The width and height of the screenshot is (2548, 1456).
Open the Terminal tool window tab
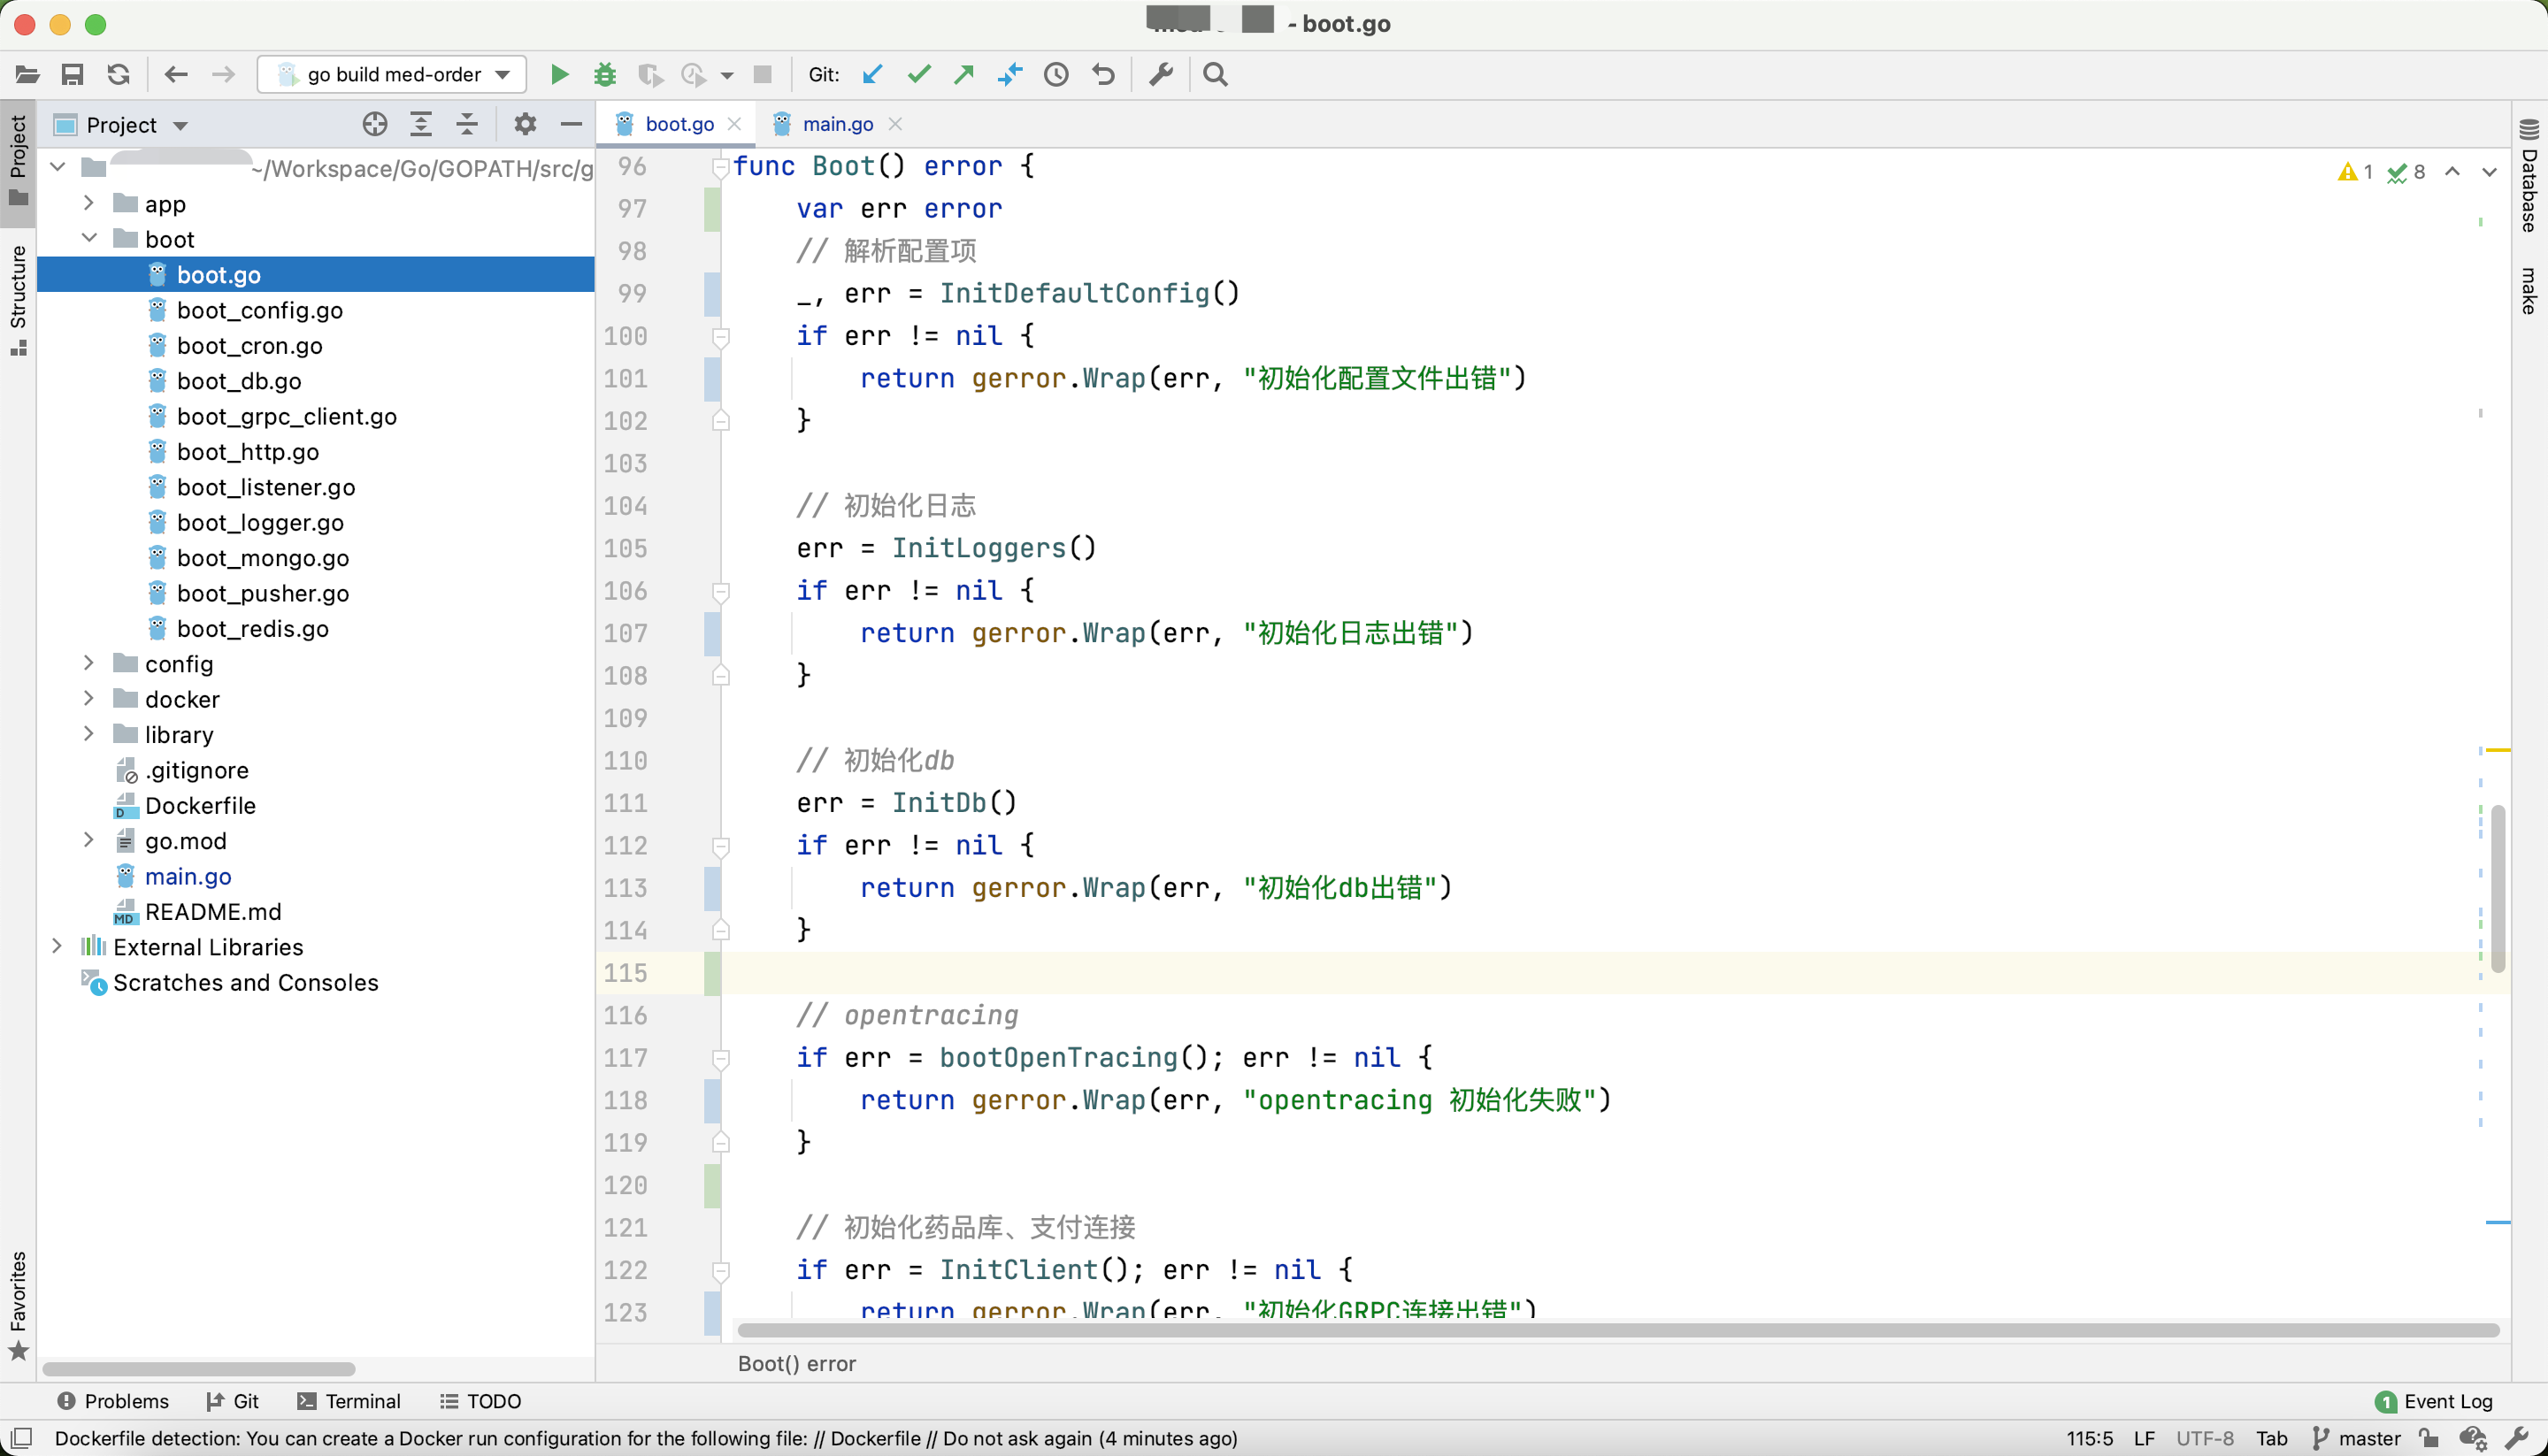click(x=349, y=1401)
